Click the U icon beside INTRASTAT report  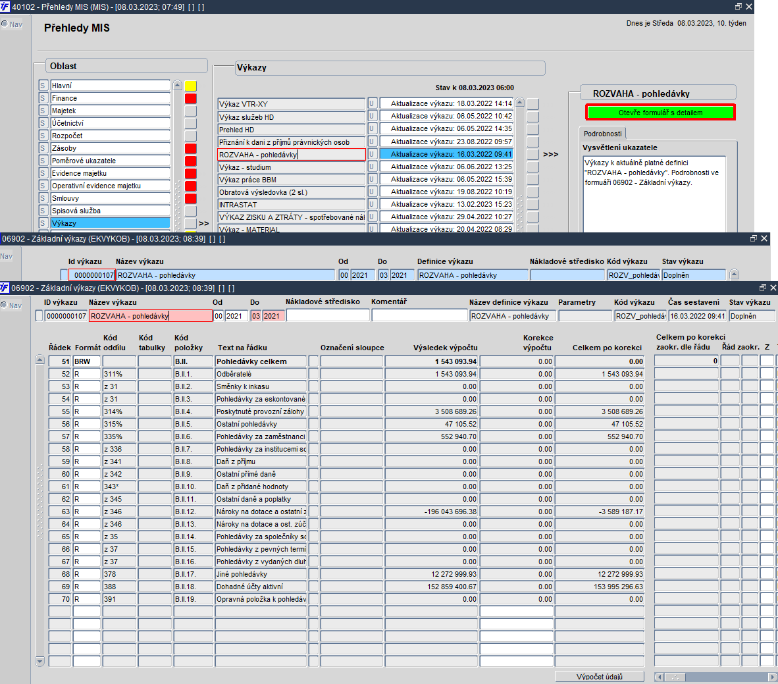(x=372, y=204)
